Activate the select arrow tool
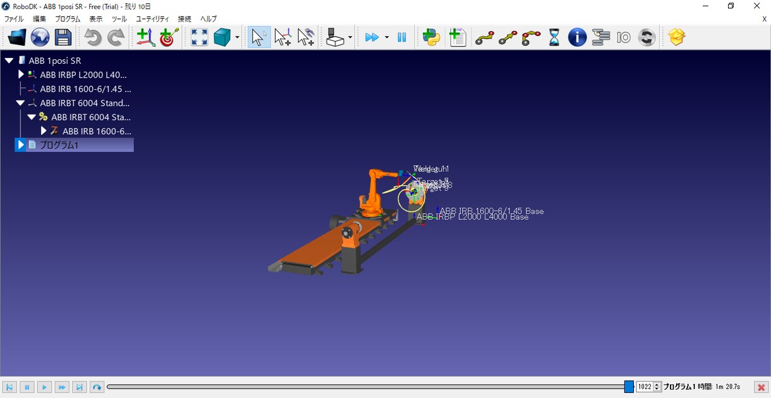Viewport: 771px width, 398px height. 258,38
